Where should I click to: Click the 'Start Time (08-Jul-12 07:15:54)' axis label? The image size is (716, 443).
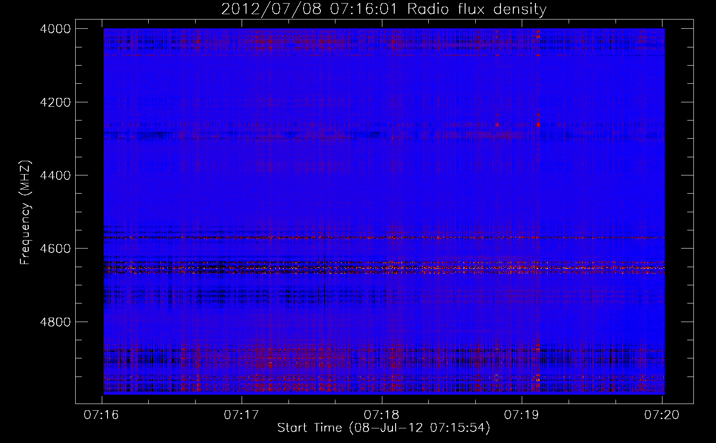[384, 428]
